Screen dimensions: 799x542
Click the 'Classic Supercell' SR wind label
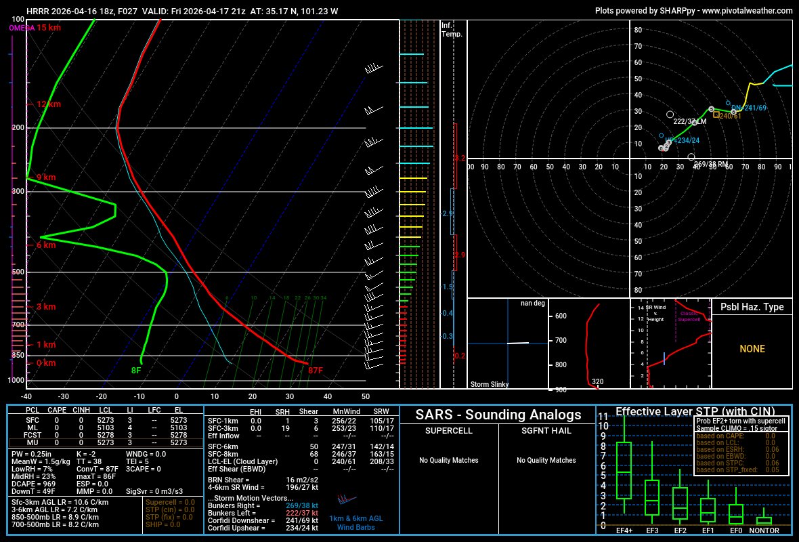[689, 316]
